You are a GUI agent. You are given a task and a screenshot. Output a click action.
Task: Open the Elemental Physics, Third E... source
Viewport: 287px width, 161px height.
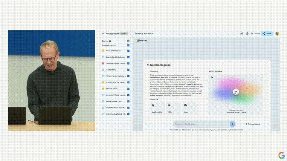click(116, 64)
